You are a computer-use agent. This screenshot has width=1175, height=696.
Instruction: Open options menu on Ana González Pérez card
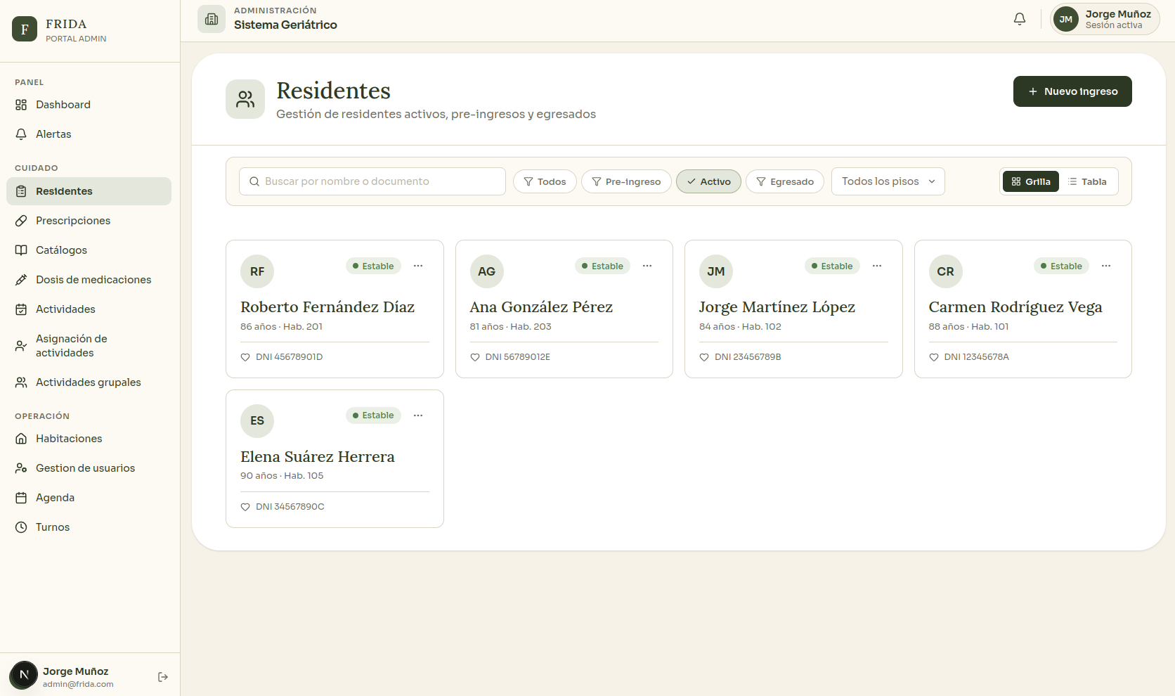tap(647, 266)
